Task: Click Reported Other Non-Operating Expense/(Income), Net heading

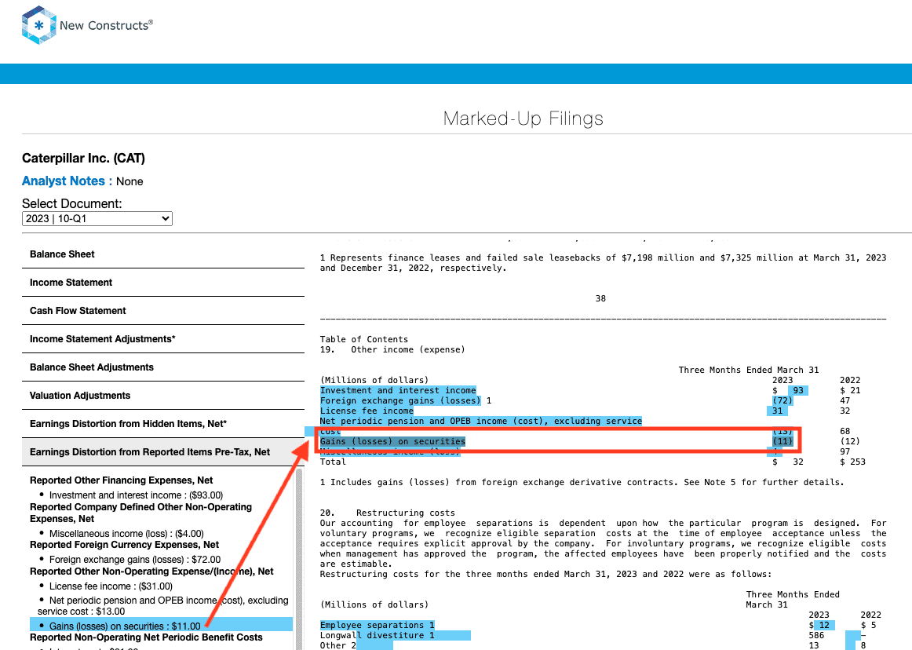Action: [151, 571]
